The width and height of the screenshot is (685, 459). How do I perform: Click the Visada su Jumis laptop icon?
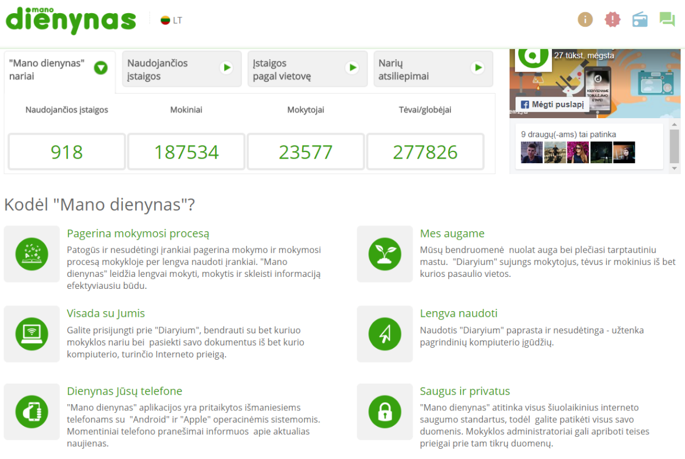tap(32, 334)
